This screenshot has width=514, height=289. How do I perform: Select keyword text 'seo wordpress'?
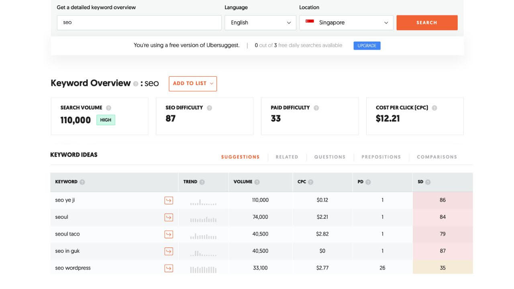point(73,268)
